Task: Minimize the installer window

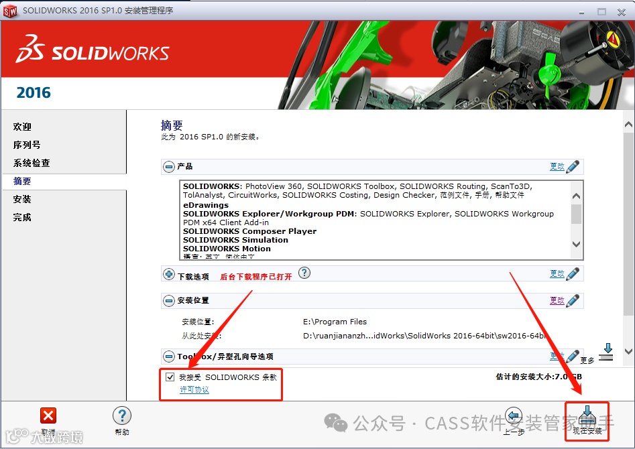Action: 581,12
